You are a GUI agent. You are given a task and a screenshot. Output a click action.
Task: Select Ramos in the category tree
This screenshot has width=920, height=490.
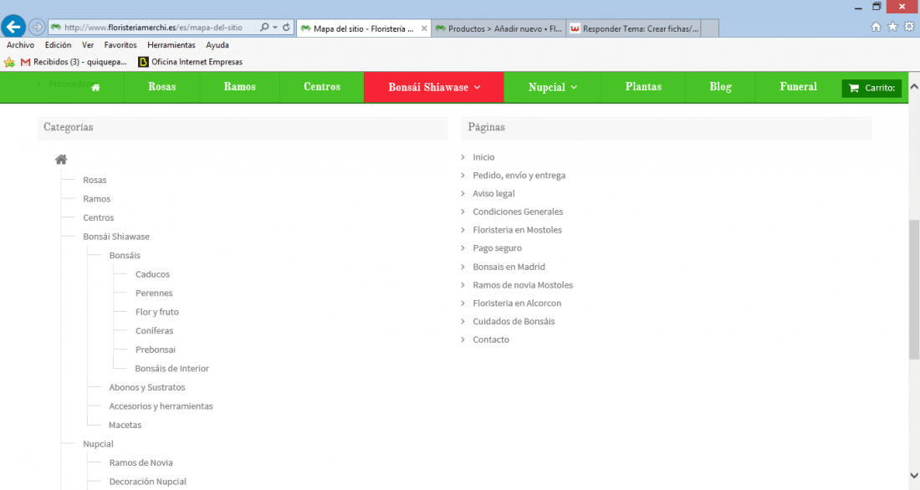[x=97, y=199]
